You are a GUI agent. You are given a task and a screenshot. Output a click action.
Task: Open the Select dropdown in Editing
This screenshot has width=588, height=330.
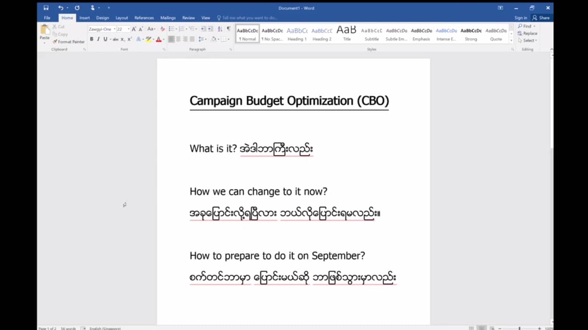(527, 40)
